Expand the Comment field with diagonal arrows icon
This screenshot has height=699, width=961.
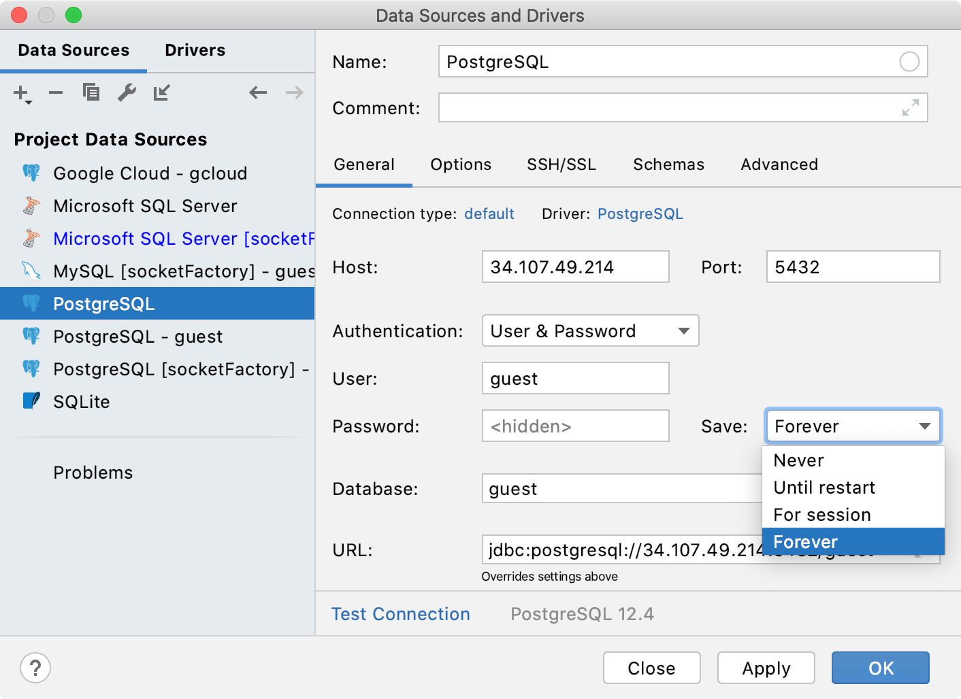911,107
